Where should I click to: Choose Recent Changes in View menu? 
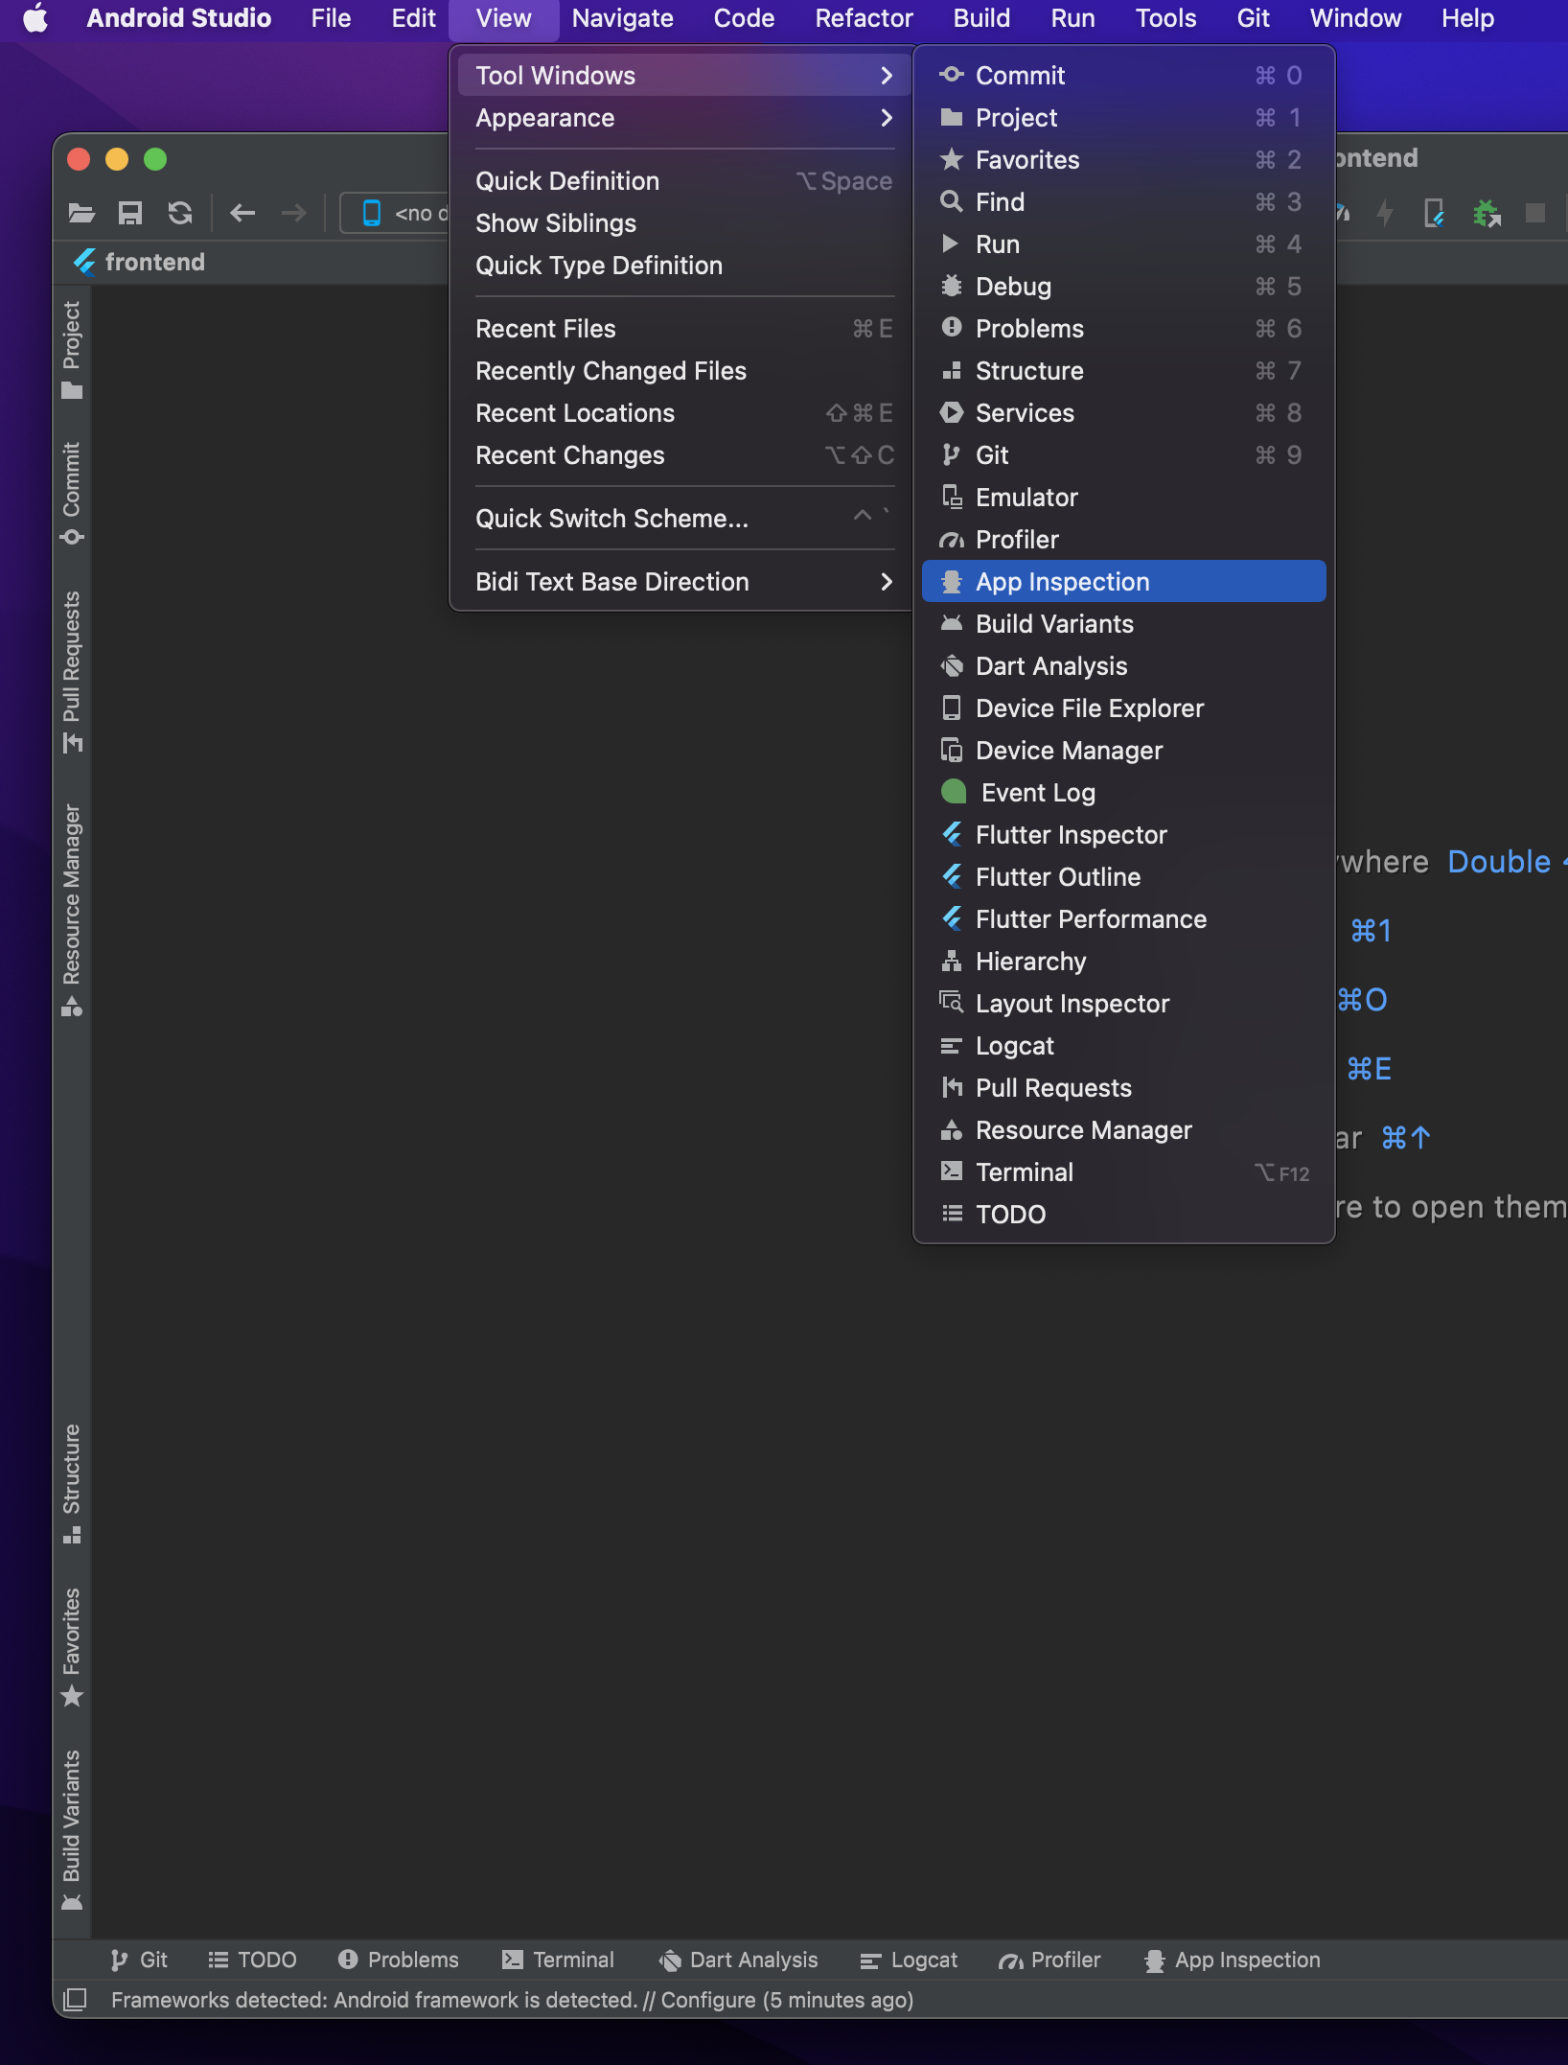(x=684, y=455)
